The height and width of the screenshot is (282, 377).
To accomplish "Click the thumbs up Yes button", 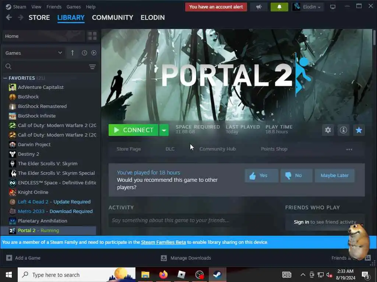I will pyautogui.click(x=262, y=176).
